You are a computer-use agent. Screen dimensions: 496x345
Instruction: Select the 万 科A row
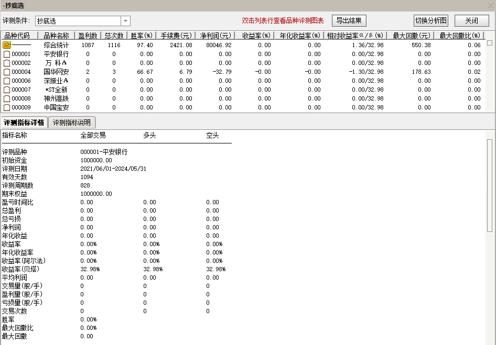(243, 63)
